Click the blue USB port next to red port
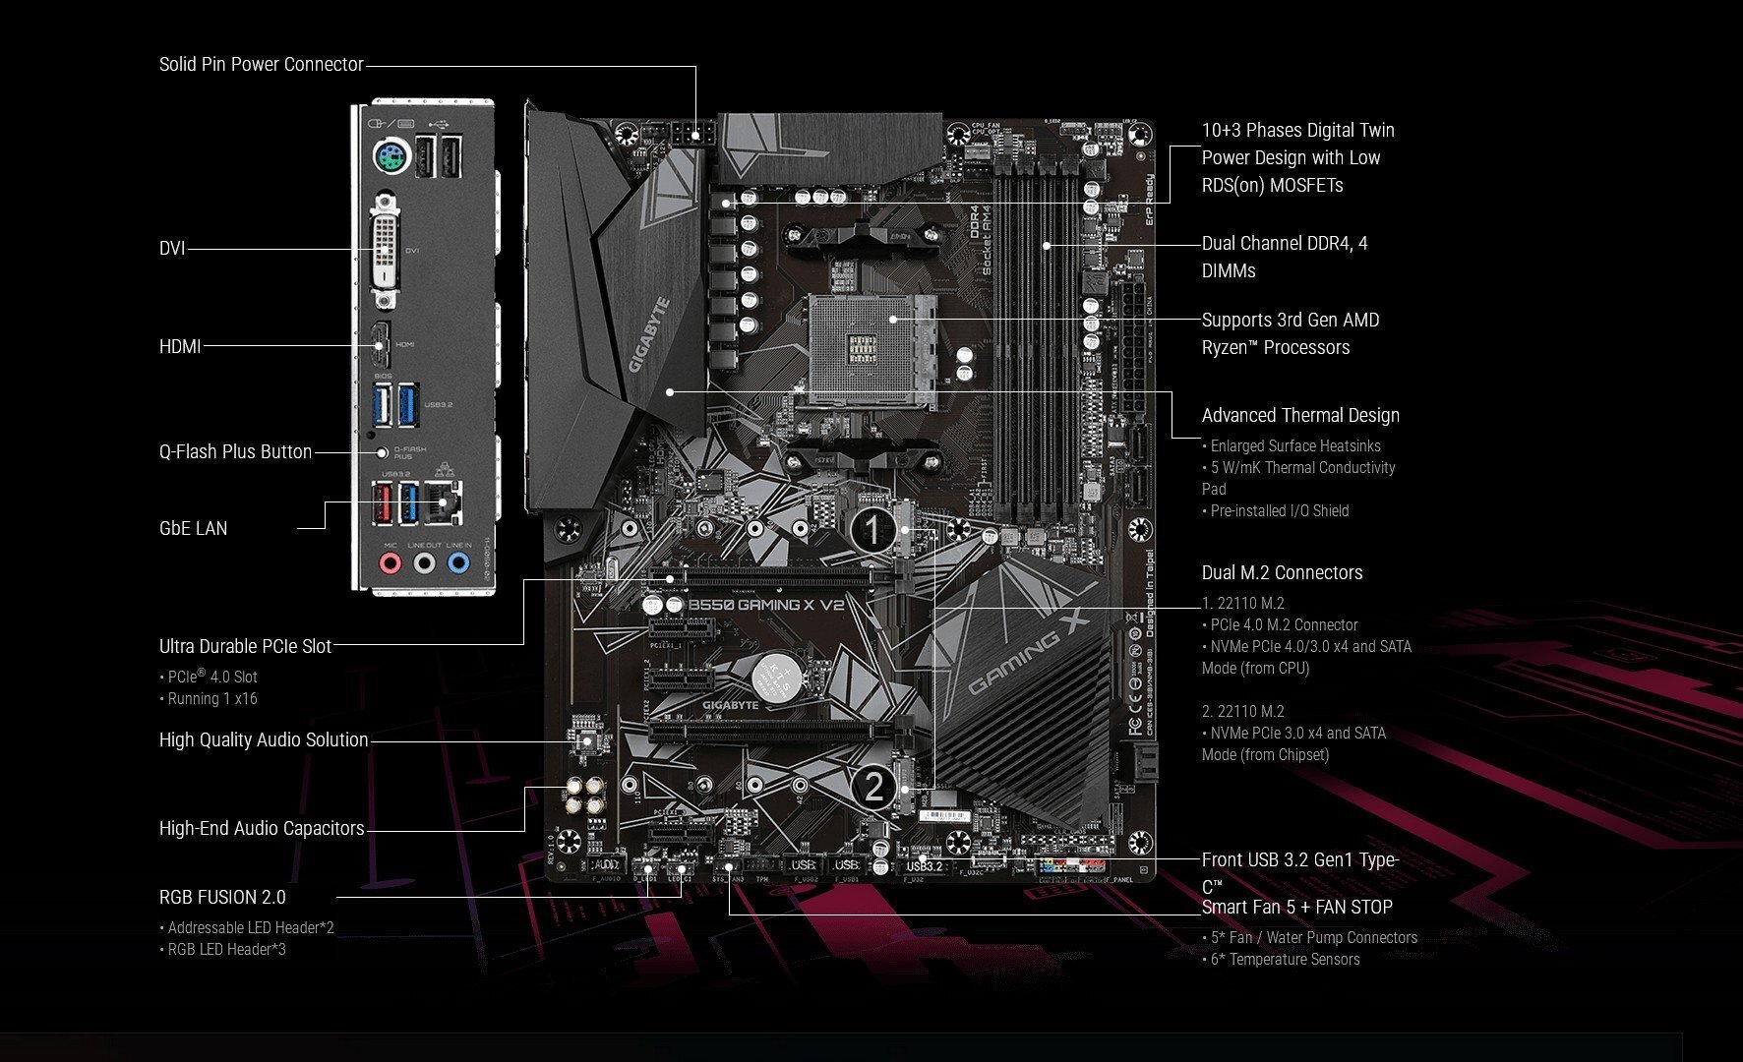 (407, 501)
